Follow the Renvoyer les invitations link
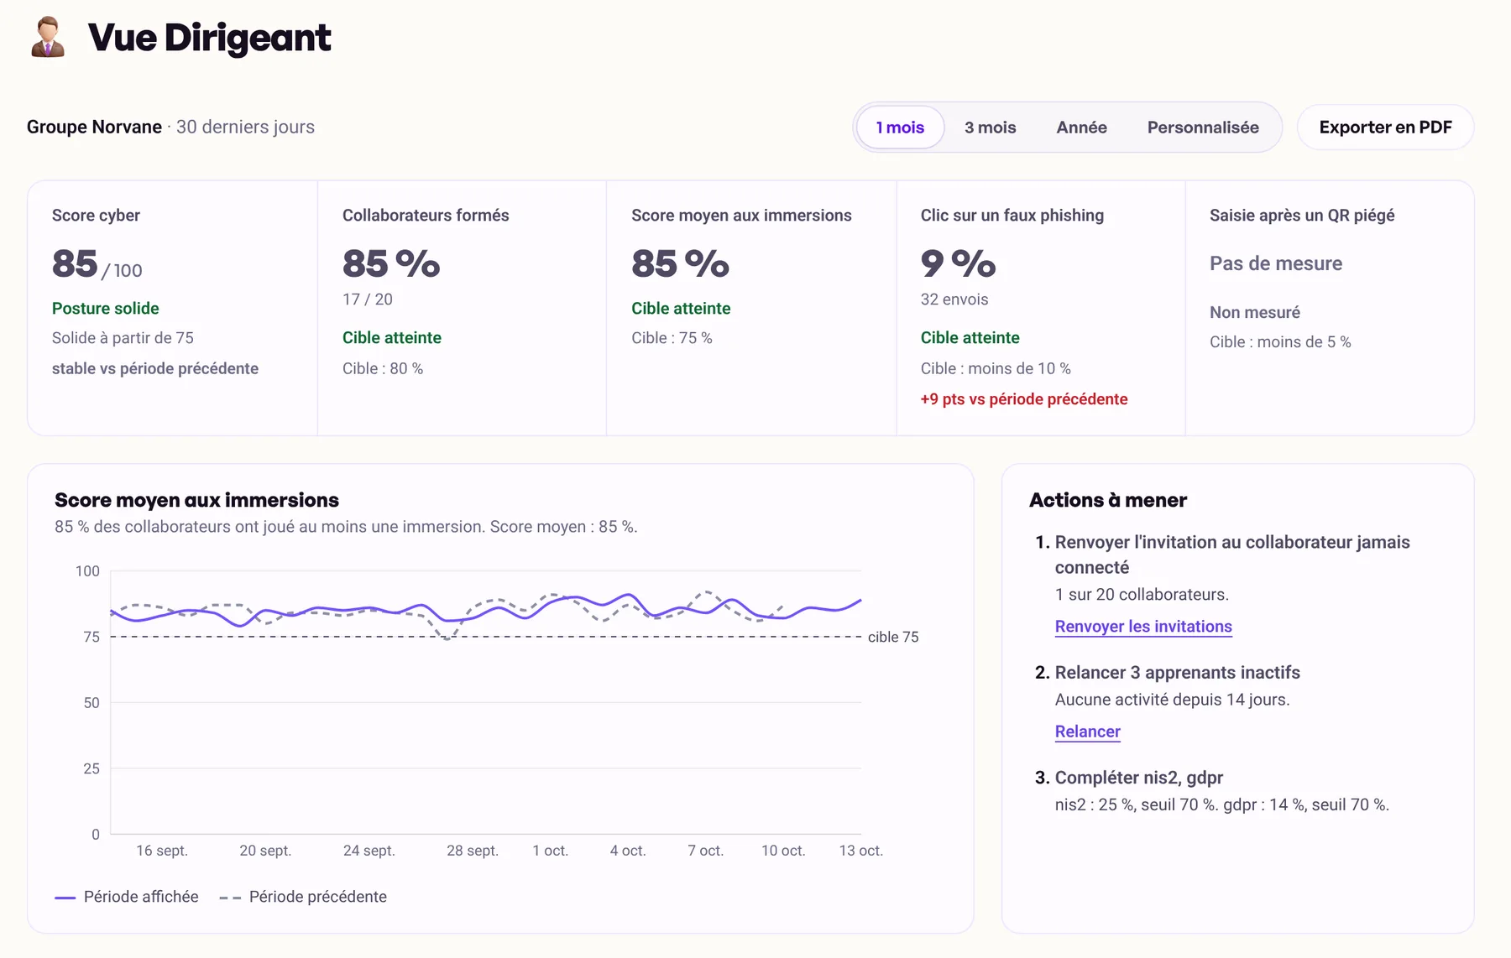1511x958 pixels. pos(1143,627)
